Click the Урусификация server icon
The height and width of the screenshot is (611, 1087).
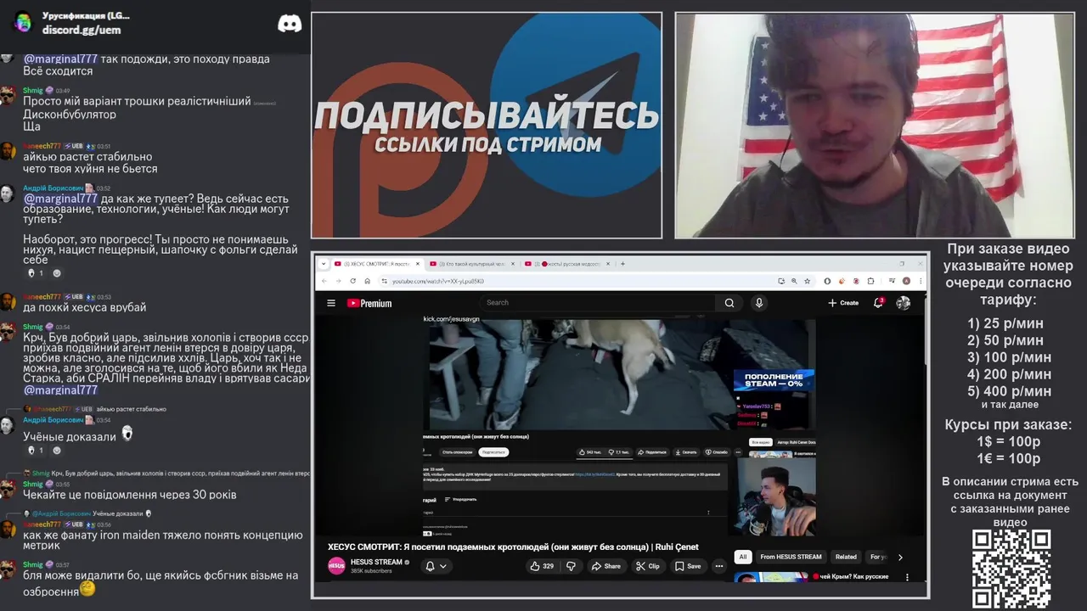pyautogui.click(x=23, y=23)
